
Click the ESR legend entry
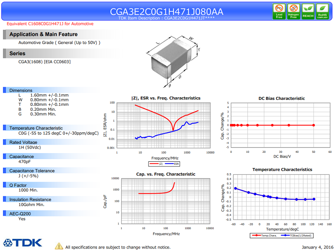pos(172,164)
